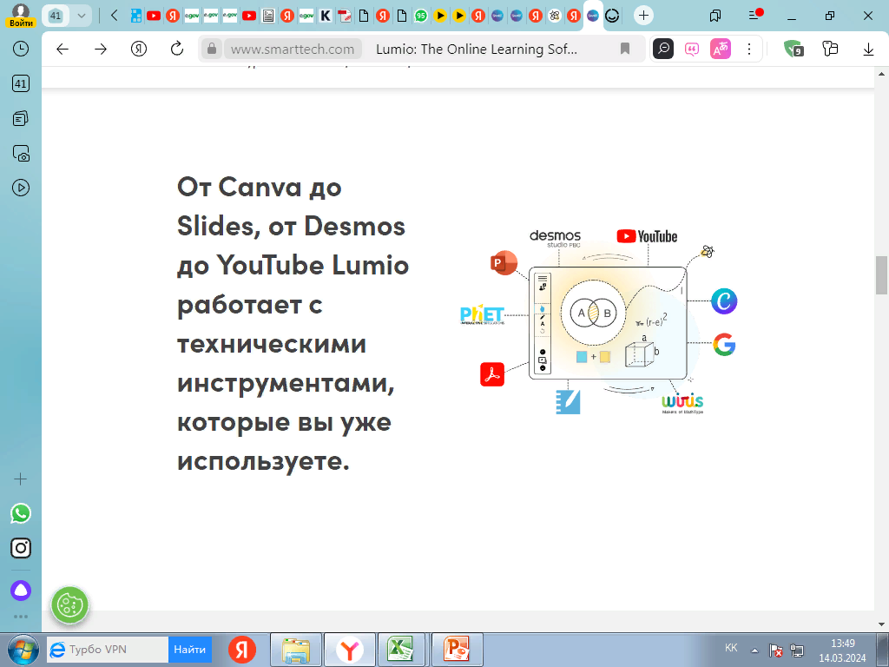Screen dimensions: 889x667
Task: Open the network status tray icon
Action: point(797,650)
